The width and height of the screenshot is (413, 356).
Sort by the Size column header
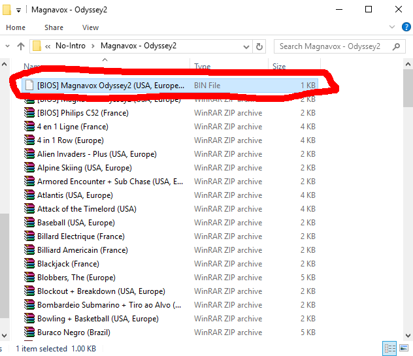coord(279,66)
